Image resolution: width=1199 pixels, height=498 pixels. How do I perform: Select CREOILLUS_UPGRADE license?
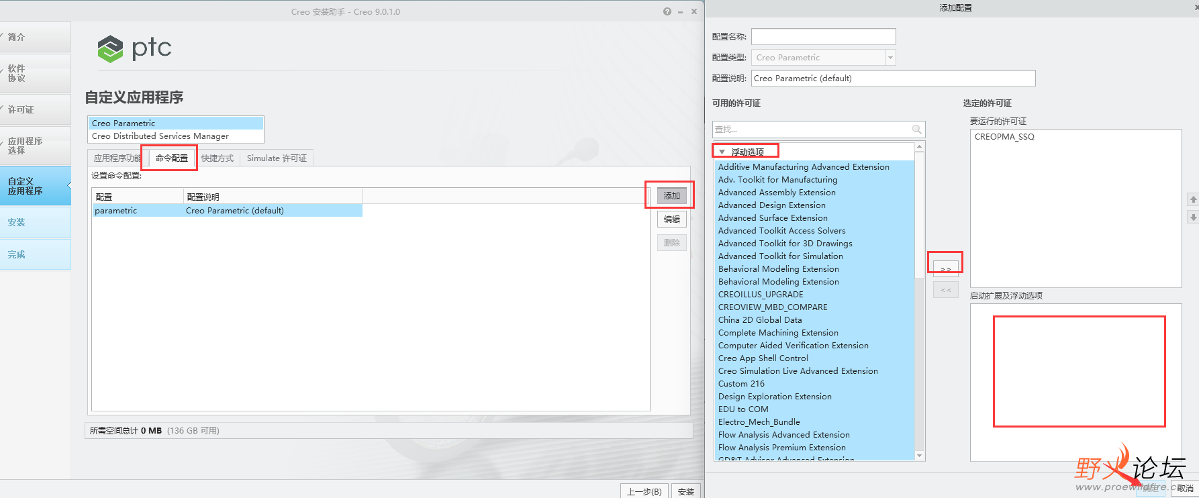pyautogui.click(x=814, y=295)
